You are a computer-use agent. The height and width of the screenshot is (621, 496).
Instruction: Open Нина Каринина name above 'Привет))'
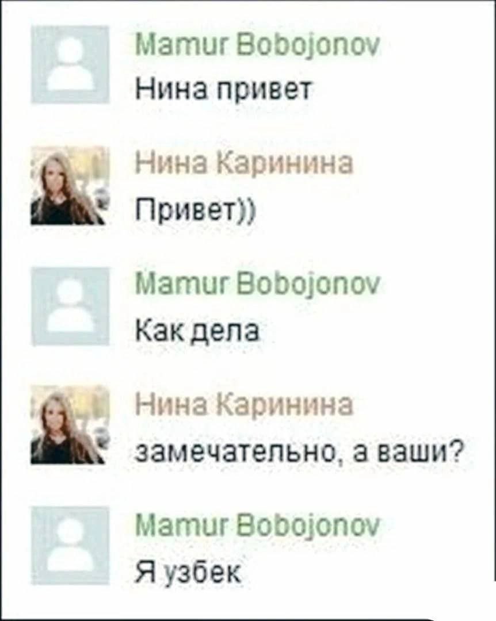[244, 164]
